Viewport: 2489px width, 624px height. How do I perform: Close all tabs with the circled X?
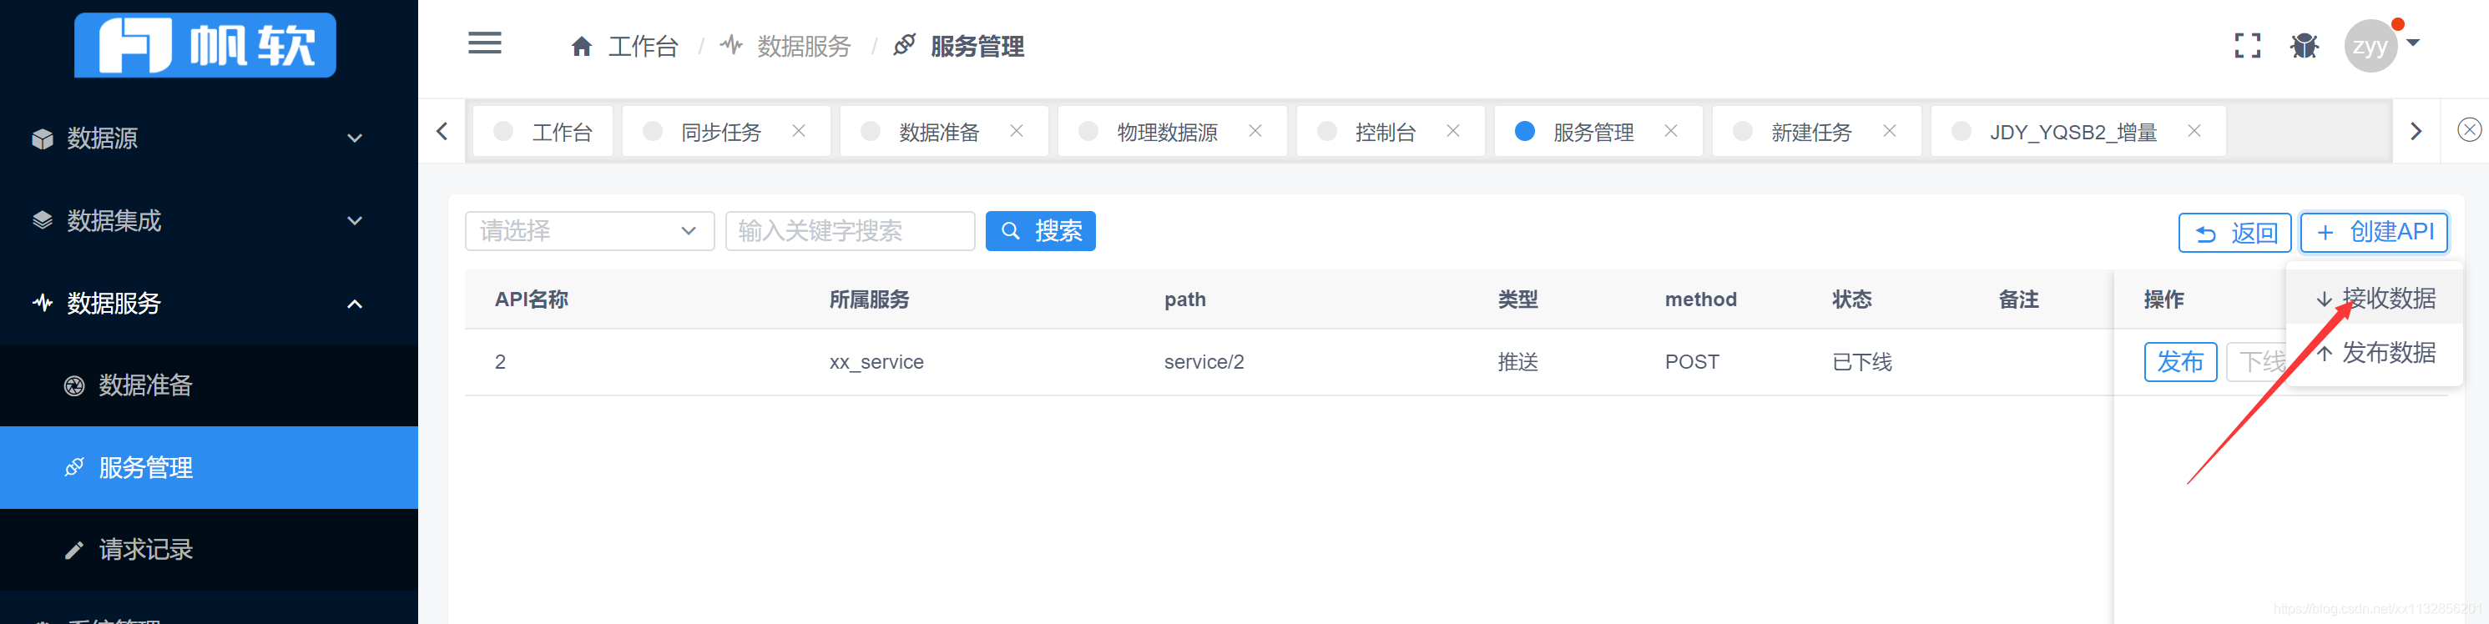(x=2470, y=129)
